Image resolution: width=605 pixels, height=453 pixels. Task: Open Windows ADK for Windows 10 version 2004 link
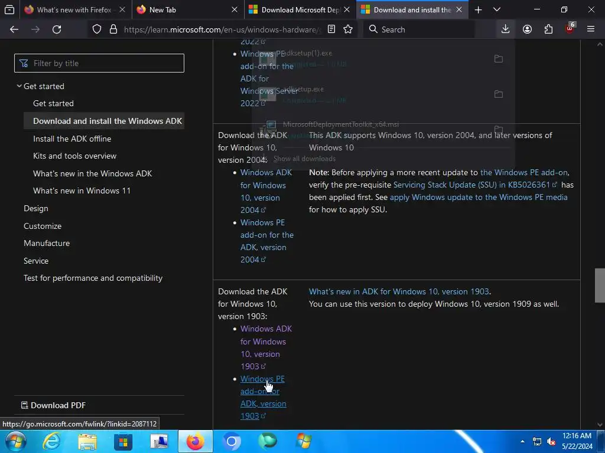pyautogui.click(x=266, y=192)
